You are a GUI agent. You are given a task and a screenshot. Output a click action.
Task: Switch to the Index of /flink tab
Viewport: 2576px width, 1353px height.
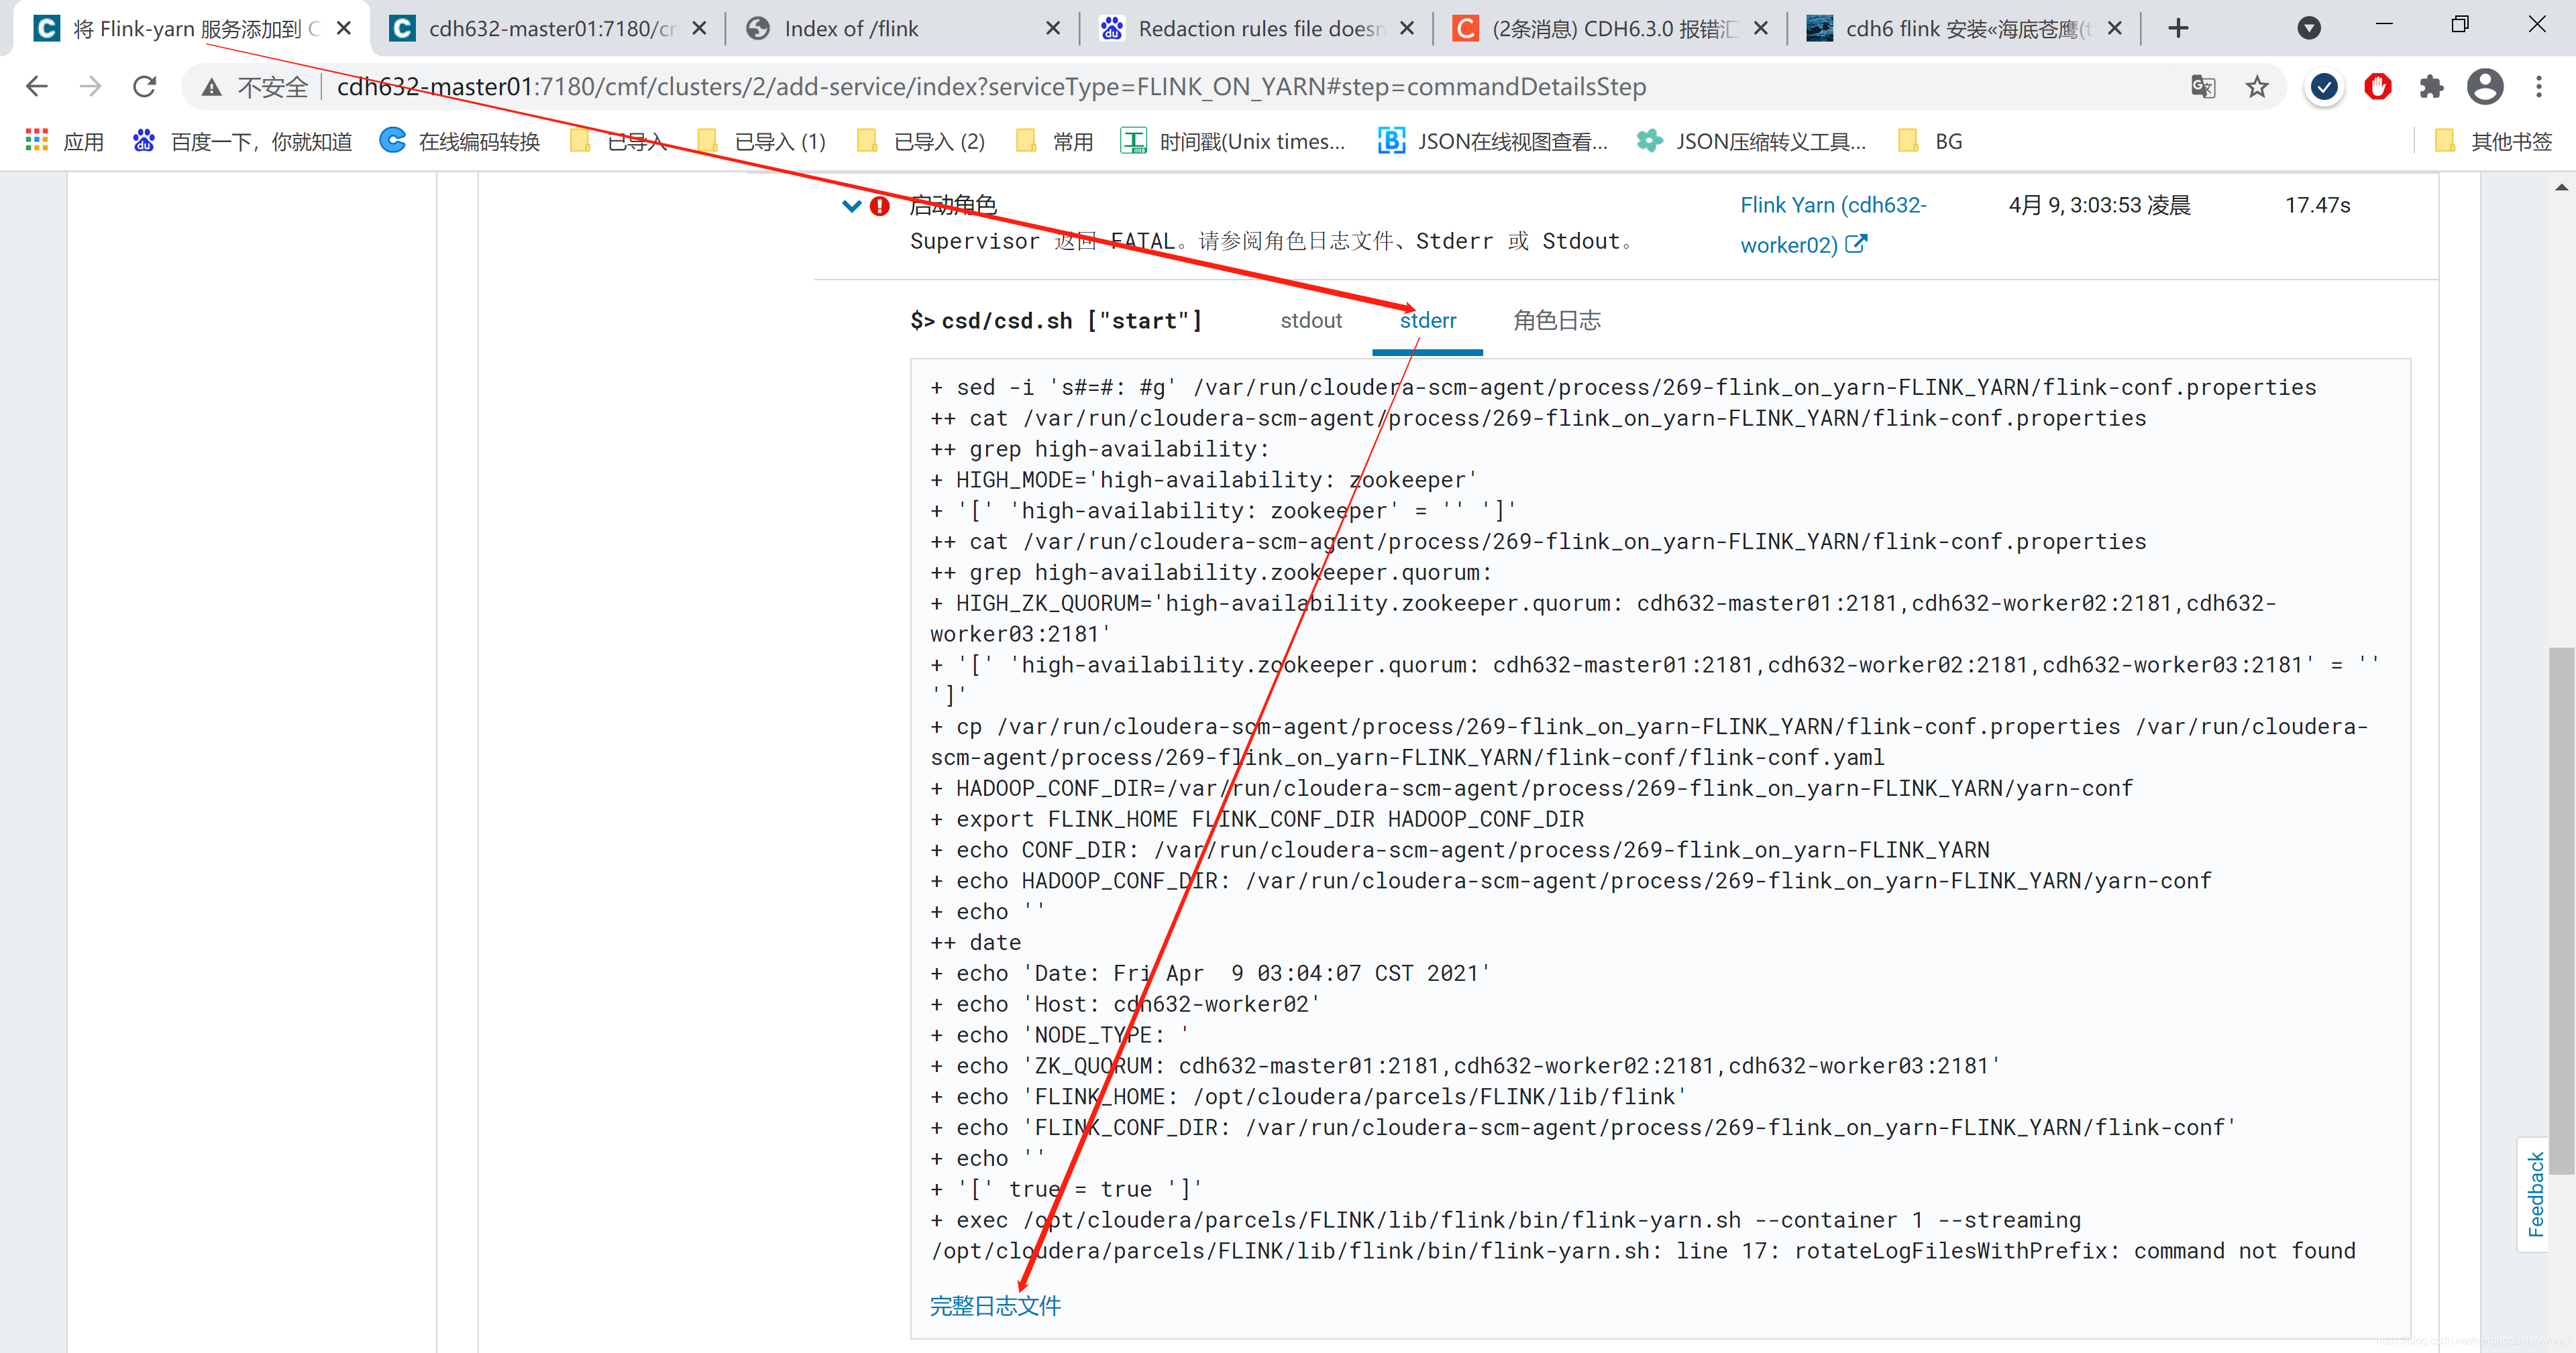click(x=903, y=28)
